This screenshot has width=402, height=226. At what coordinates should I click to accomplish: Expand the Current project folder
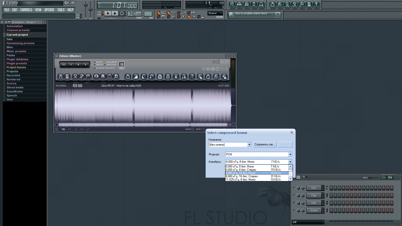25,35
